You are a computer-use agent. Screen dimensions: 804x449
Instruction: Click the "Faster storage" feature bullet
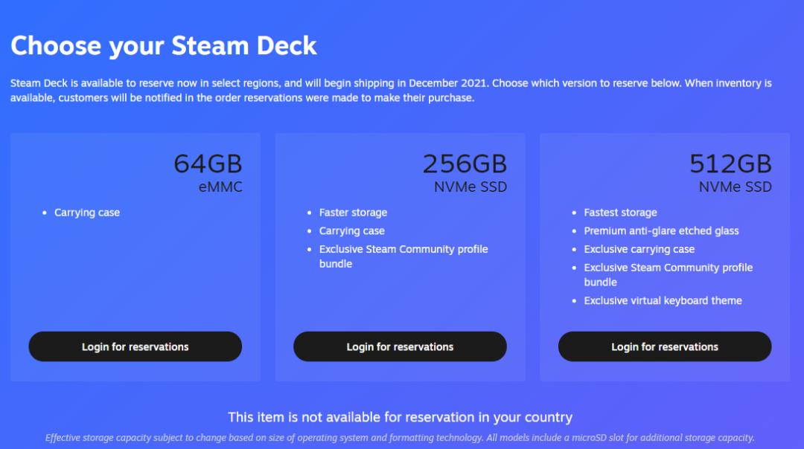point(353,213)
